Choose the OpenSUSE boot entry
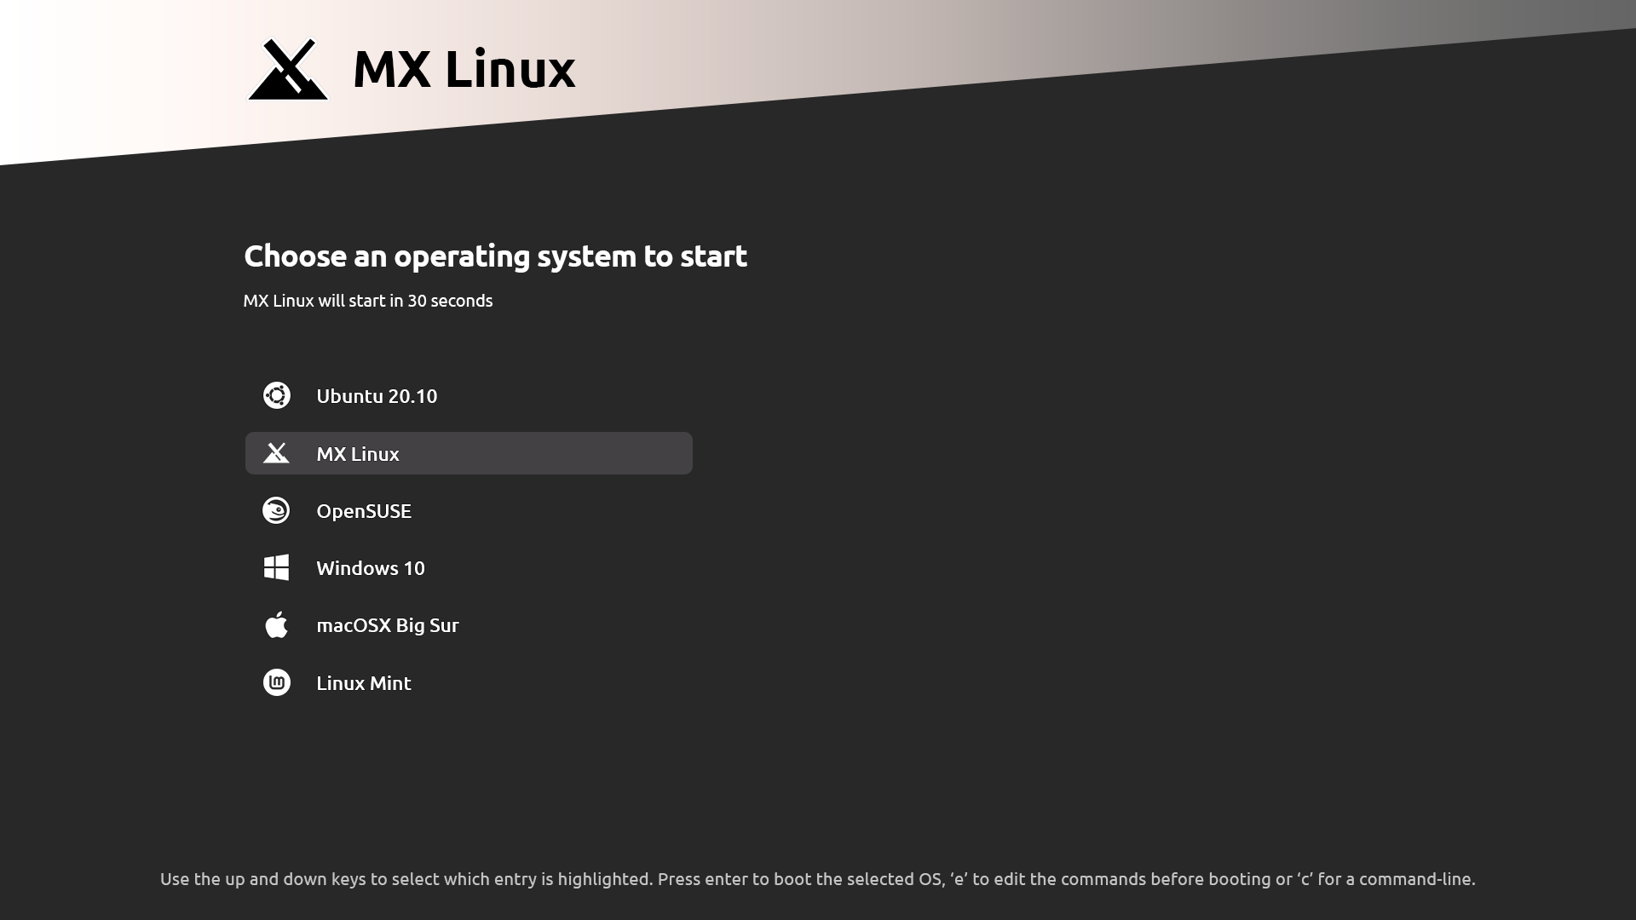The height and width of the screenshot is (920, 1636). click(x=469, y=510)
